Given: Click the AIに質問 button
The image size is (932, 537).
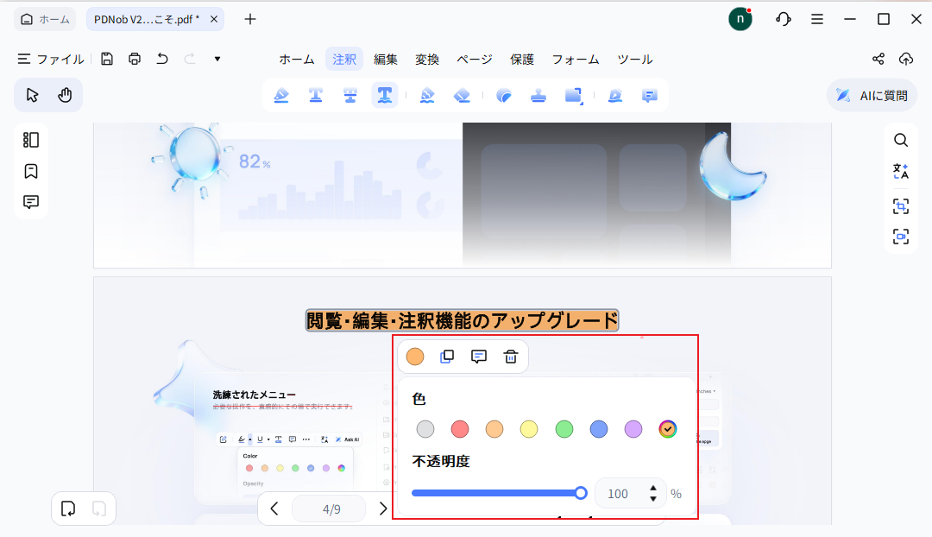Looking at the screenshot, I should pyautogui.click(x=872, y=95).
